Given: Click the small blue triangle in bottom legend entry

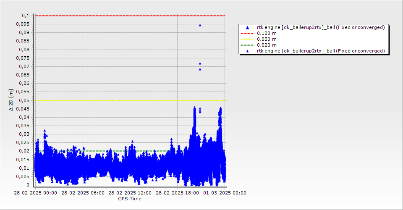Looking at the screenshot, I should pos(247,51).
